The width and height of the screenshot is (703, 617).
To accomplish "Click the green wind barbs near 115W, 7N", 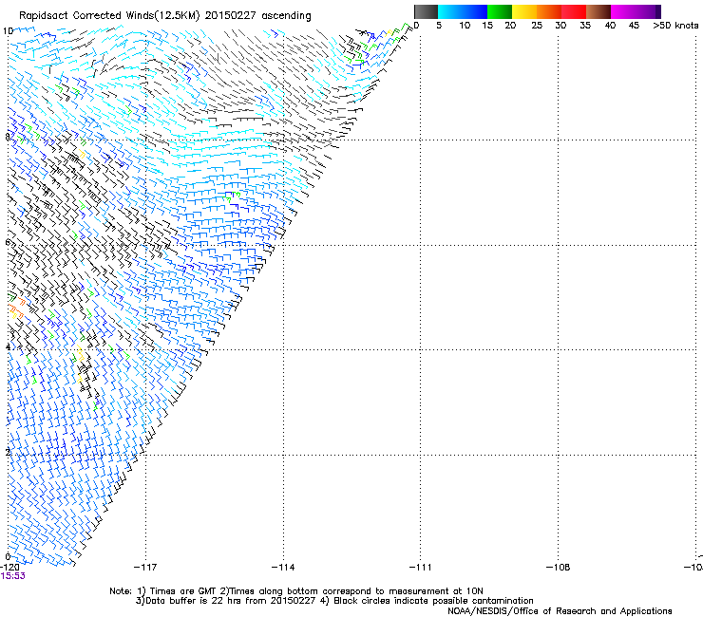I will tap(232, 196).
